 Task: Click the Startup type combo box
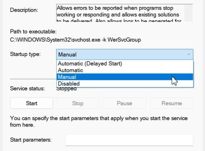[x=125, y=55]
